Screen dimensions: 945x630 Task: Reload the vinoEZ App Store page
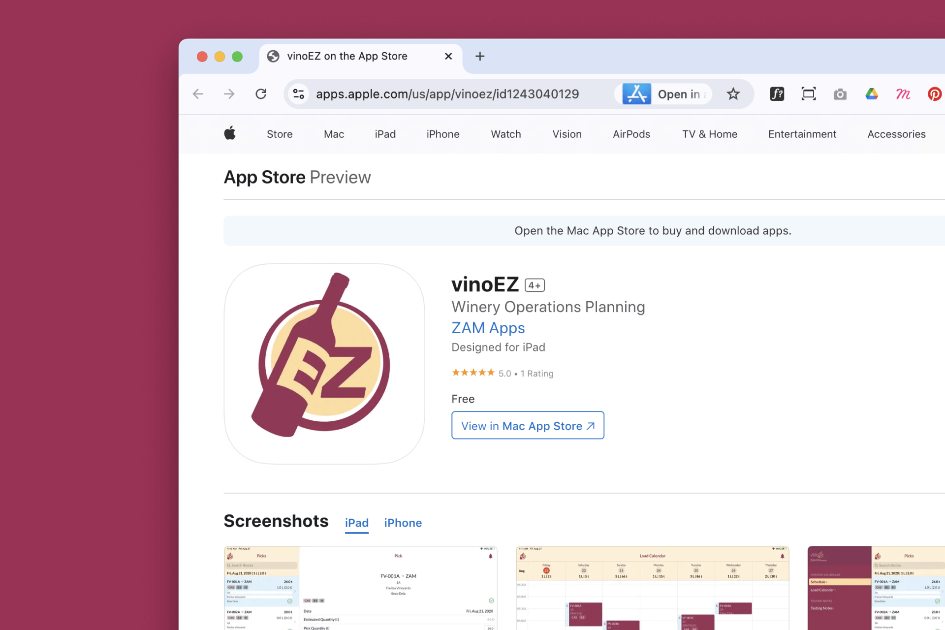tap(261, 94)
